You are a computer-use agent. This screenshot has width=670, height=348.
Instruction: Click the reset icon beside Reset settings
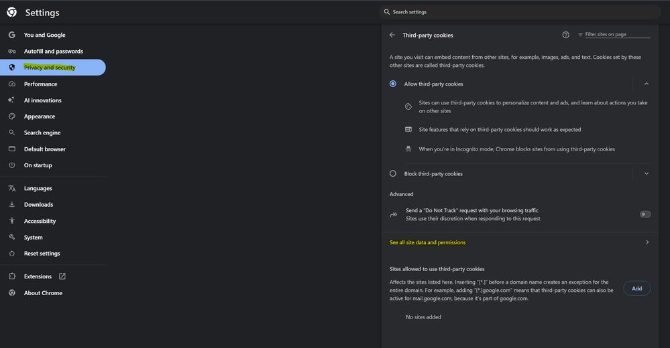[12, 254]
